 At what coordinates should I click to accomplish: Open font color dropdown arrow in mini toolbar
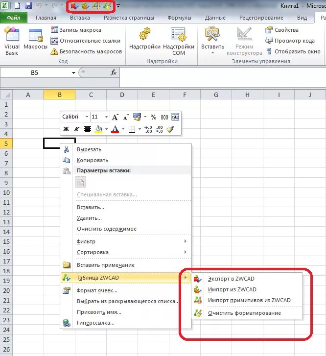tap(123, 129)
